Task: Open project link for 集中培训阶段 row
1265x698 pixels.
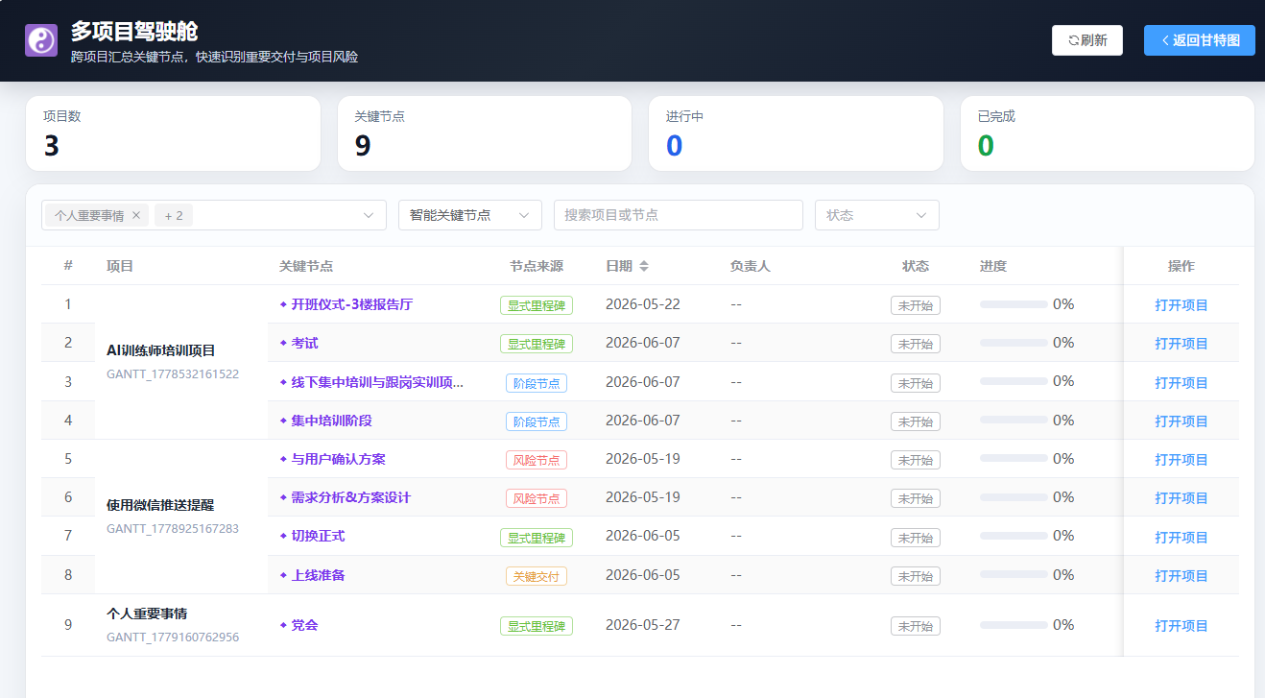Action: point(1181,421)
